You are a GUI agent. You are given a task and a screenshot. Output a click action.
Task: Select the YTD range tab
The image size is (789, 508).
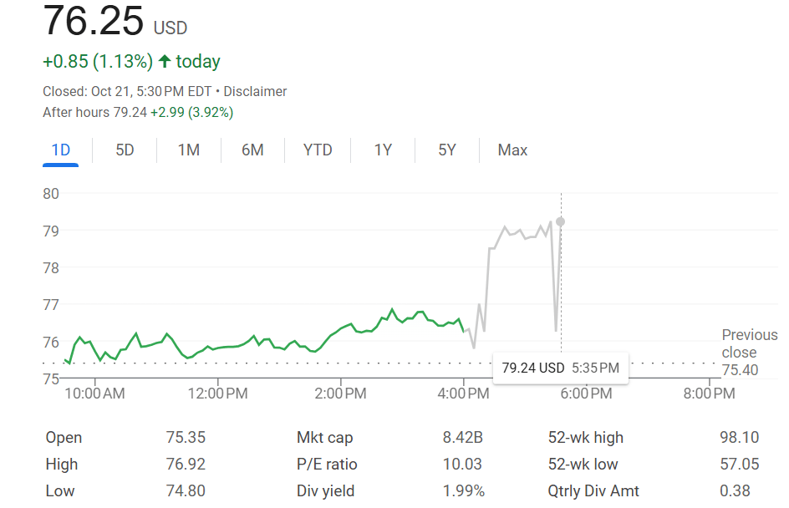click(318, 150)
